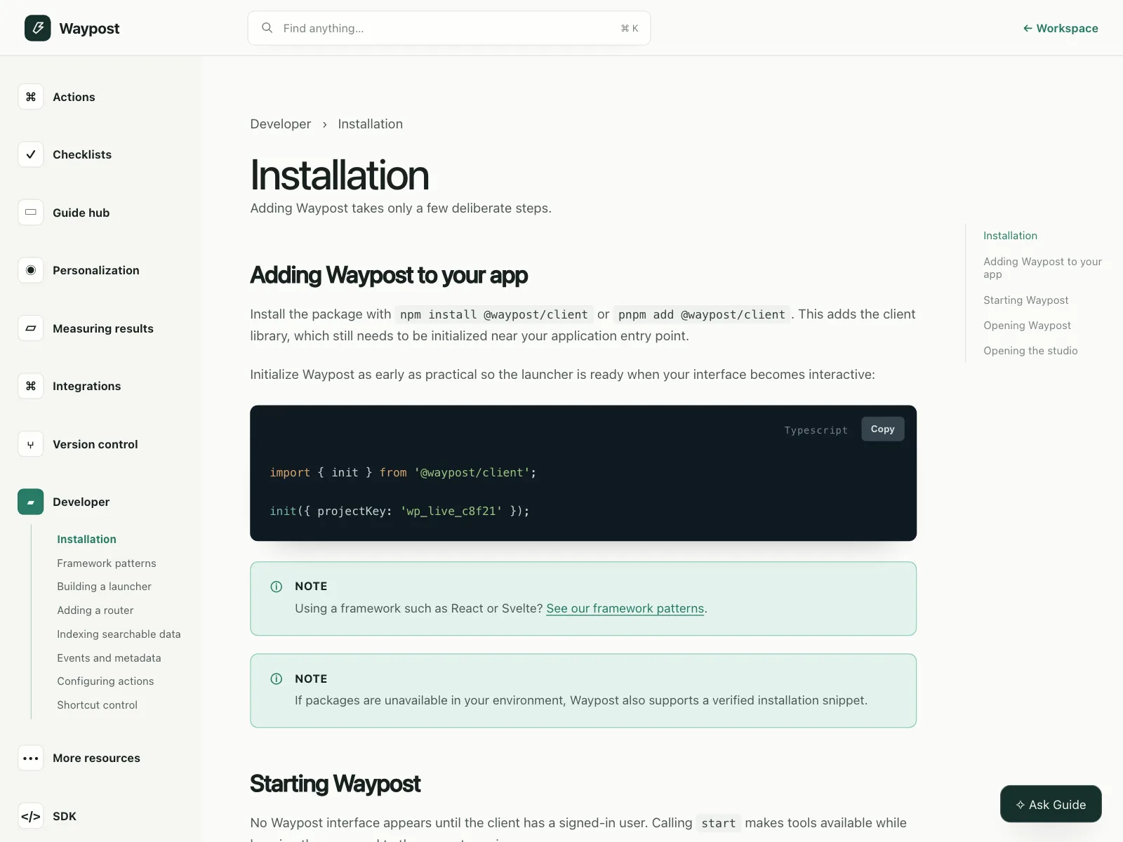Click the Version control branch icon
The width and height of the screenshot is (1123, 842).
31,444
